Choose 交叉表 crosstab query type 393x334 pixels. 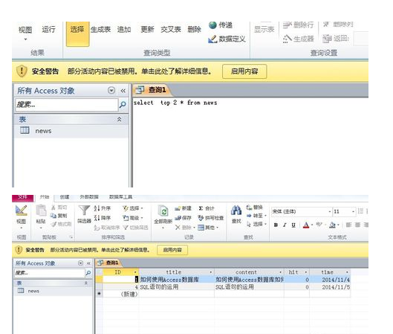point(171,29)
